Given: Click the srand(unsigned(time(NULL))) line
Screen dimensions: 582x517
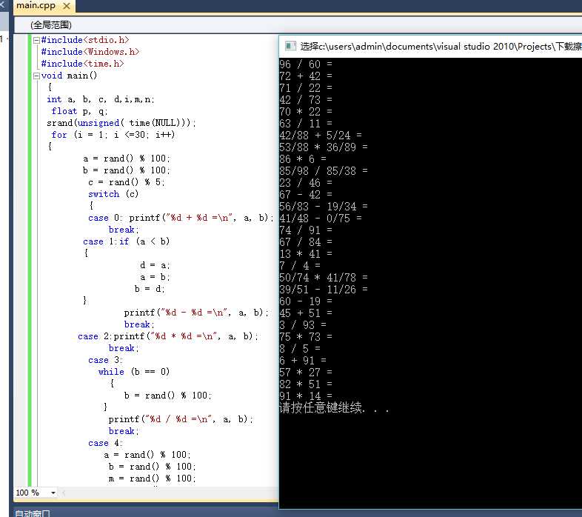Looking at the screenshot, I should pos(121,123).
